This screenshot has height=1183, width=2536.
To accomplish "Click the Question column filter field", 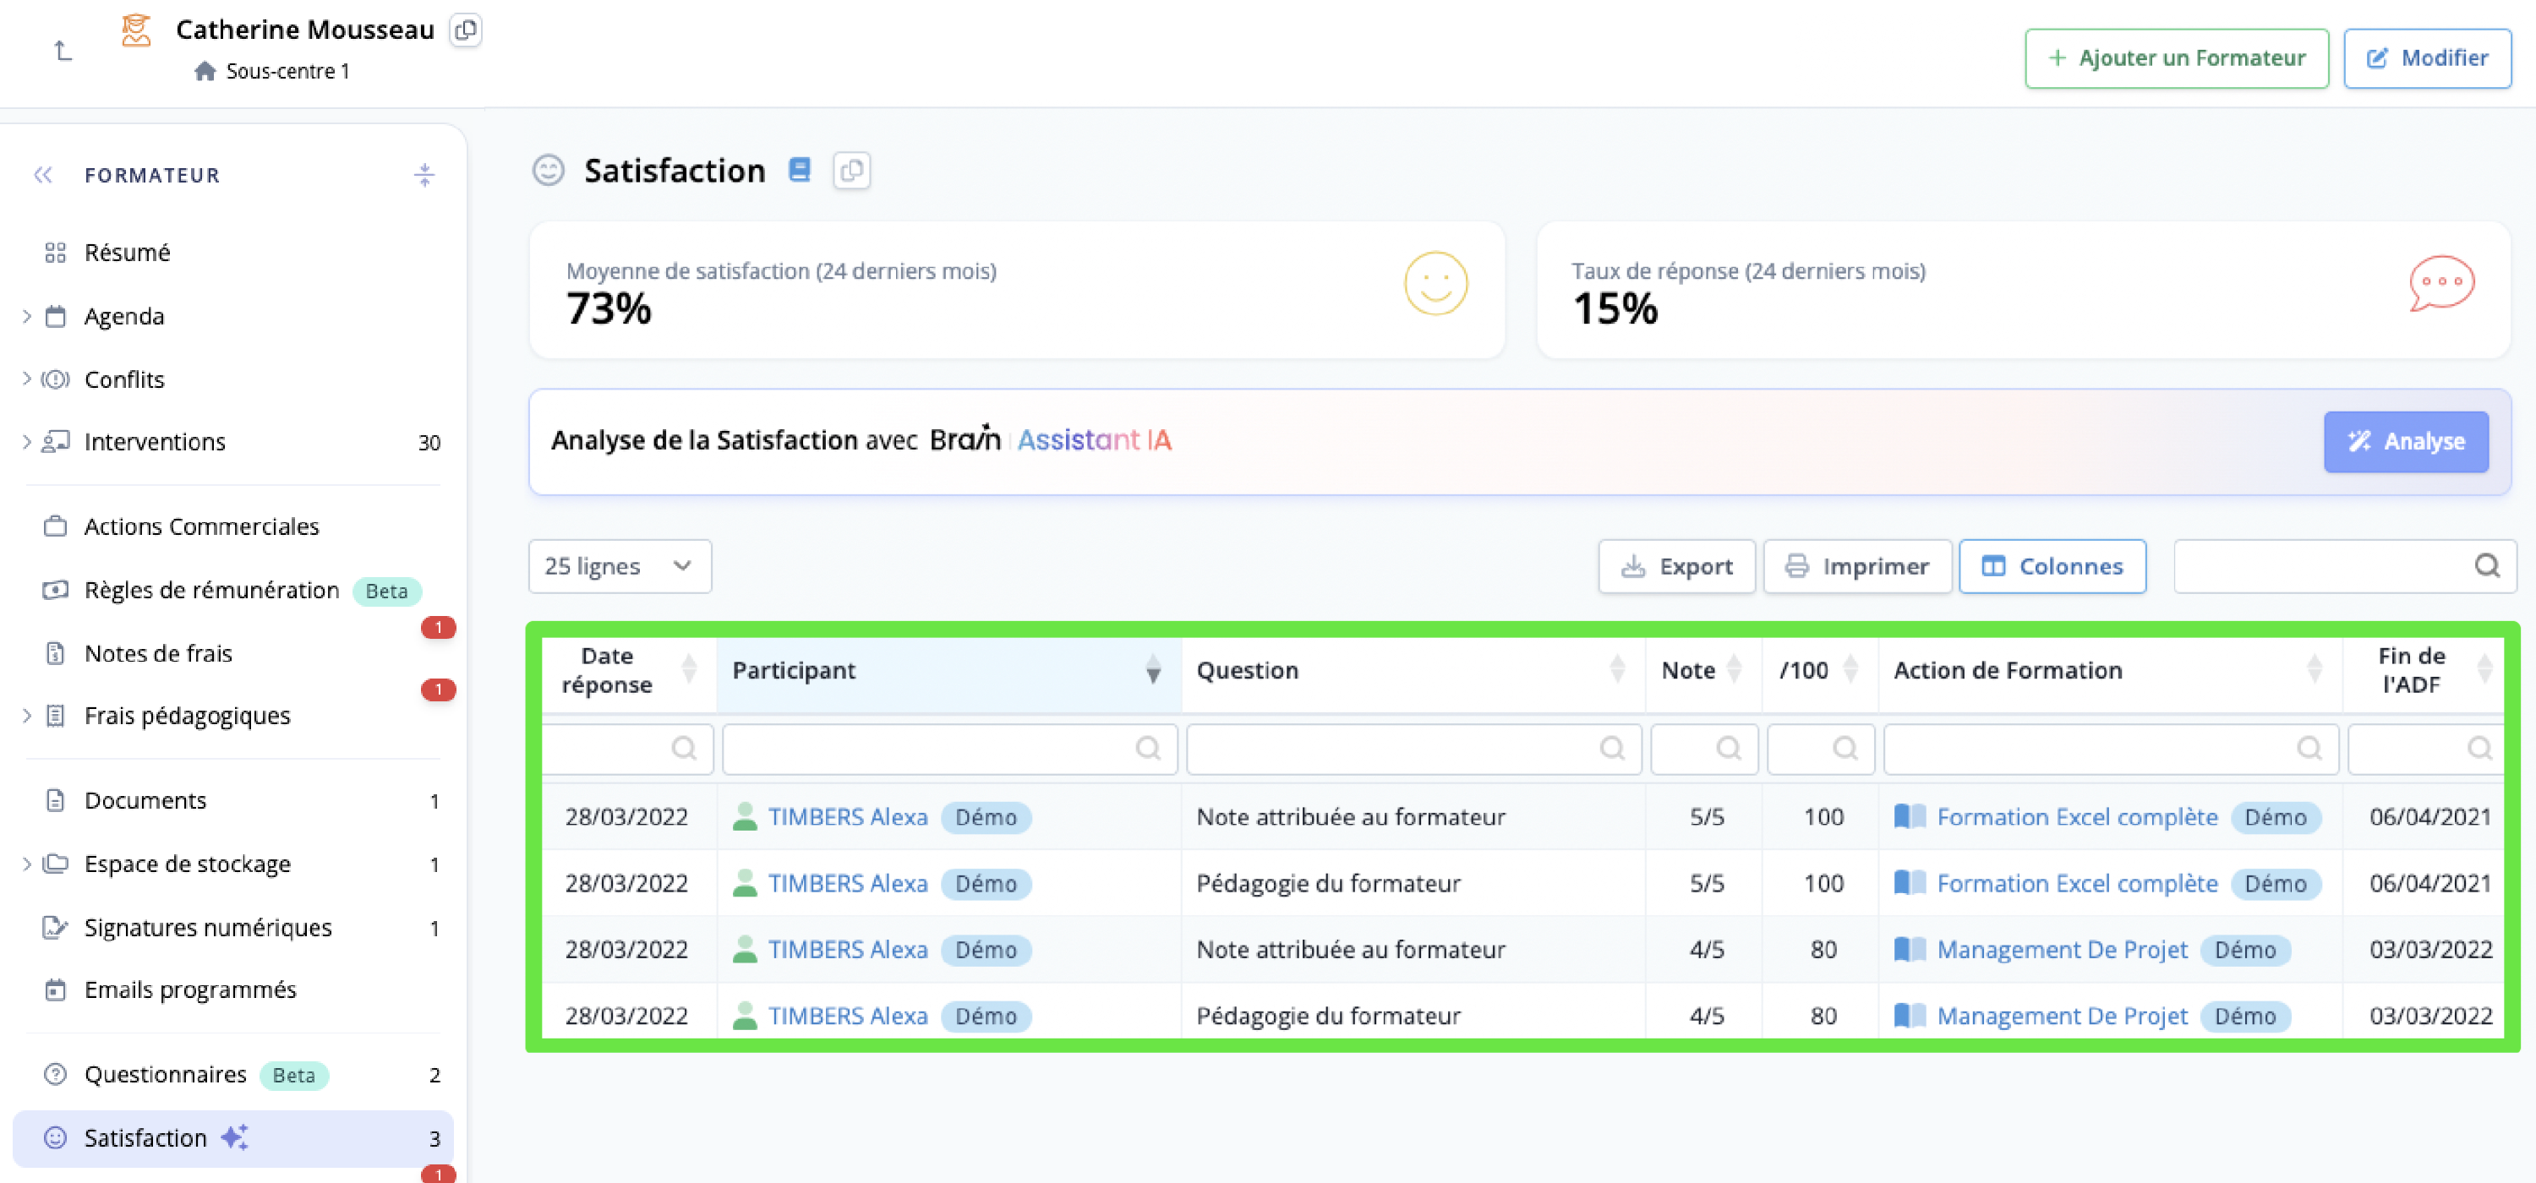I will (1398, 749).
